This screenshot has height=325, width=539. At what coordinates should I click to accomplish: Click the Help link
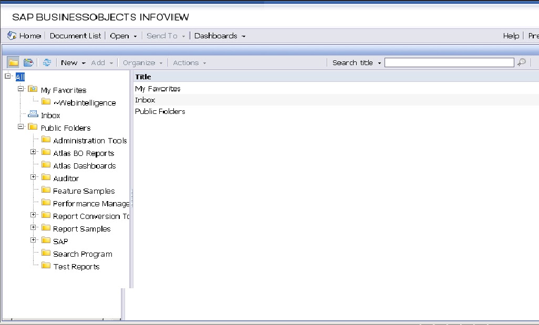click(510, 36)
